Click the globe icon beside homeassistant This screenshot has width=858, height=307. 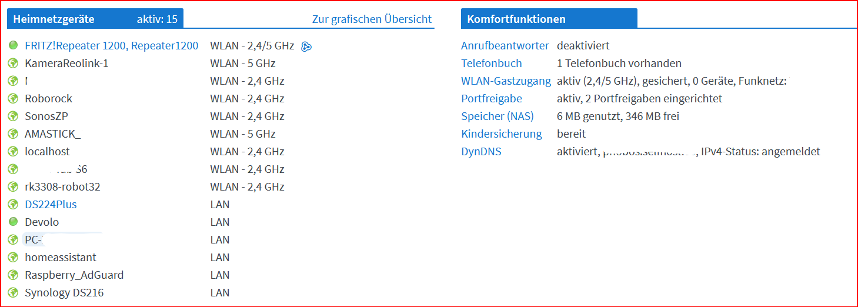[x=14, y=258]
